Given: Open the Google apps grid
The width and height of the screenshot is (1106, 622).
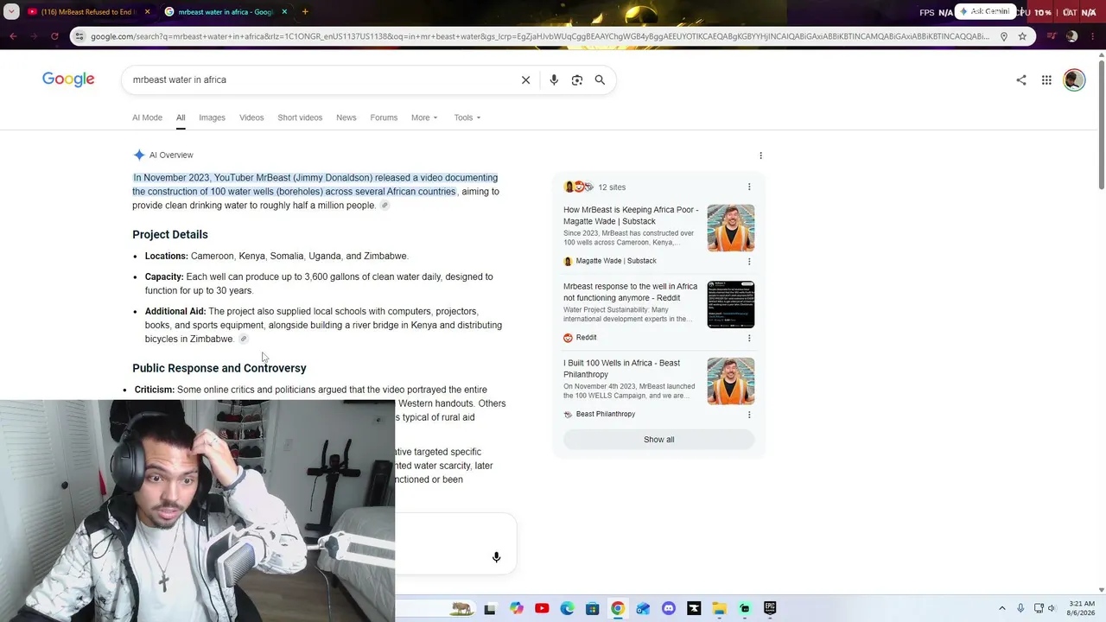Looking at the screenshot, I should 1046,79.
